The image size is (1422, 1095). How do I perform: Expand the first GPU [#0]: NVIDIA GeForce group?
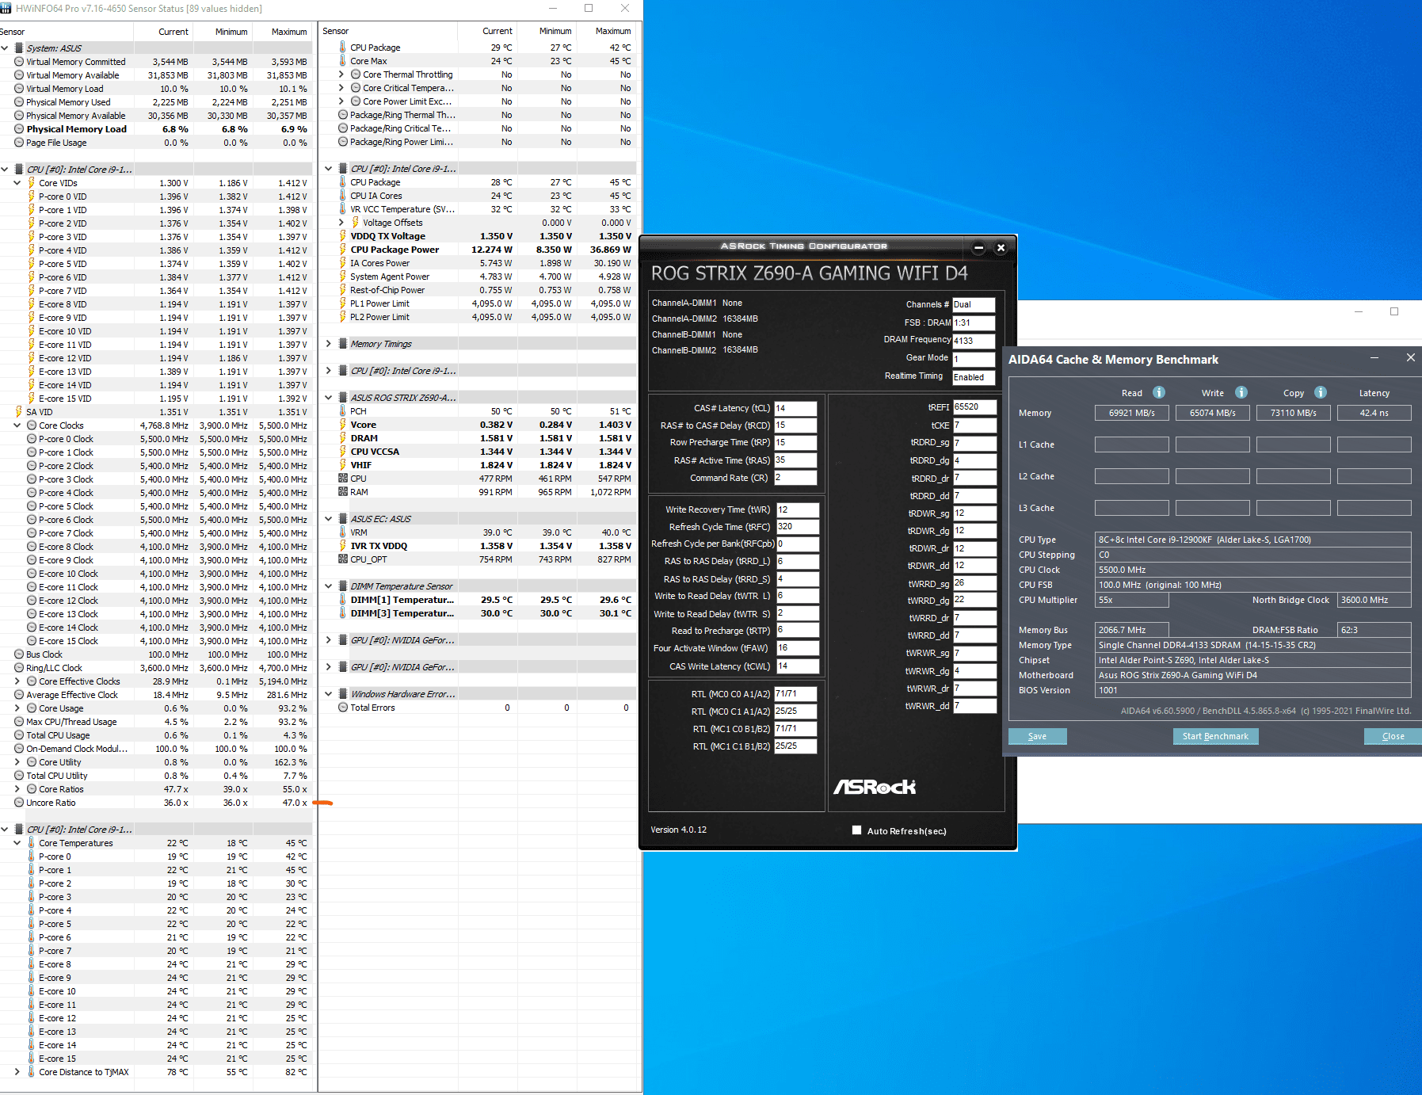pyautogui.click(x=329, y=640)
